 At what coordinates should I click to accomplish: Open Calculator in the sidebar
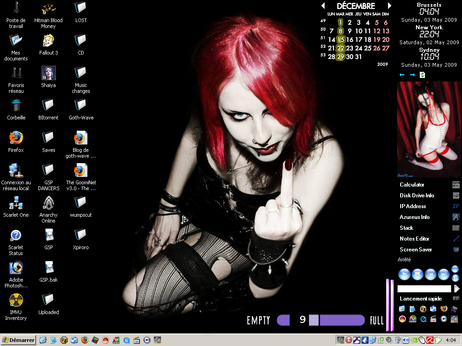click(x=412, y=185)
